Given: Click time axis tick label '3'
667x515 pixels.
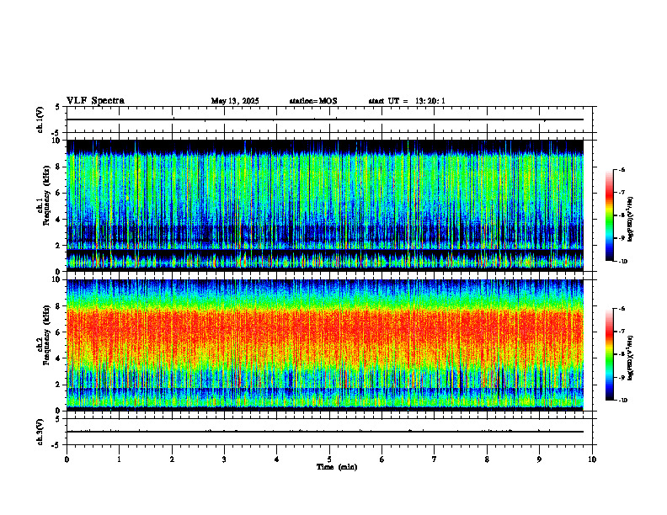Looking at the screenshot, I should tap(224, 459).
